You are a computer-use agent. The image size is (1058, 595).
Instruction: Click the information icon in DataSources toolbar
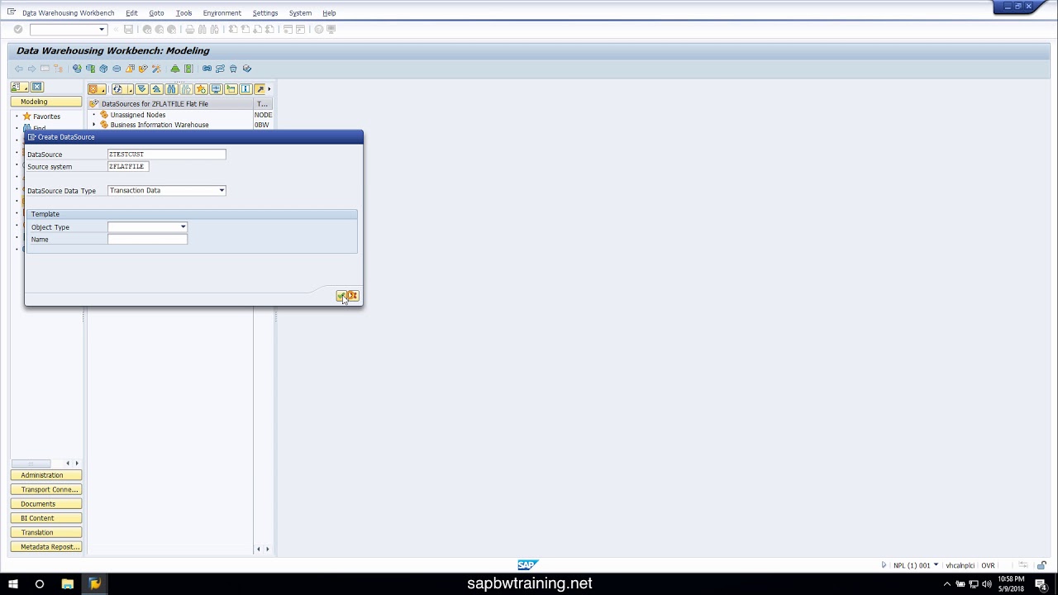(245, 89)
